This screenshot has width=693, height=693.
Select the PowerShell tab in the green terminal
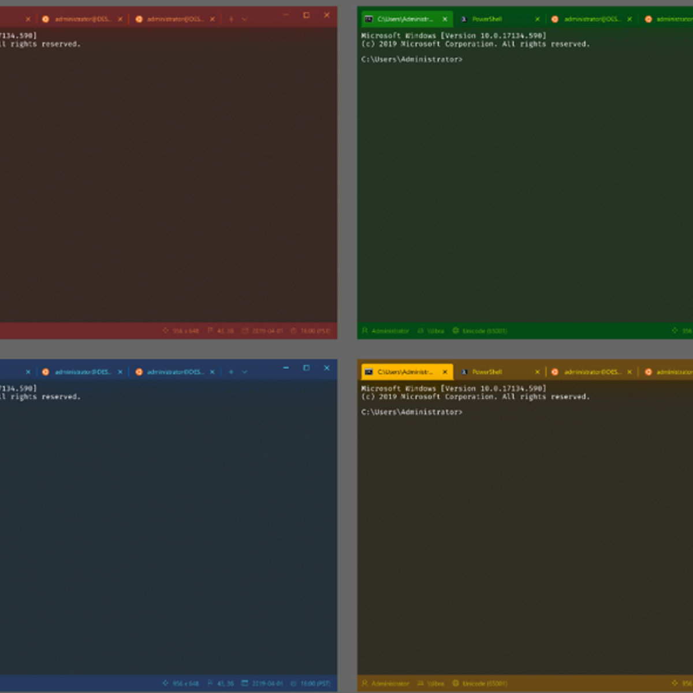click(487, 19)
